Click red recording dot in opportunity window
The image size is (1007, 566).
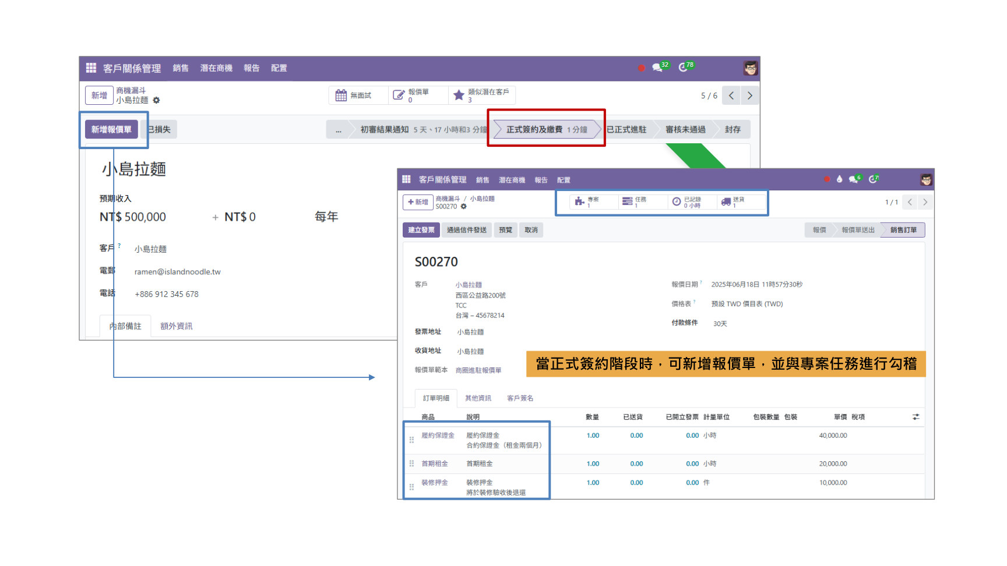(642, 68)
